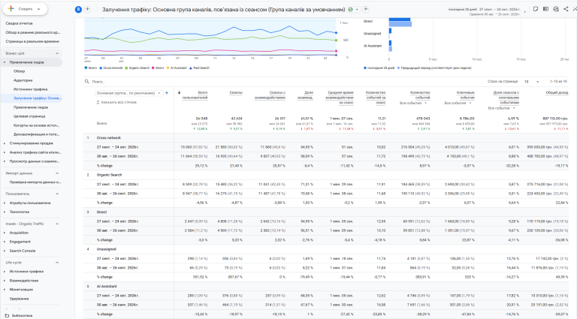Add comparison with the plus icon near the B badge
The height and width of the screenshot is (319, 577).
88,9
